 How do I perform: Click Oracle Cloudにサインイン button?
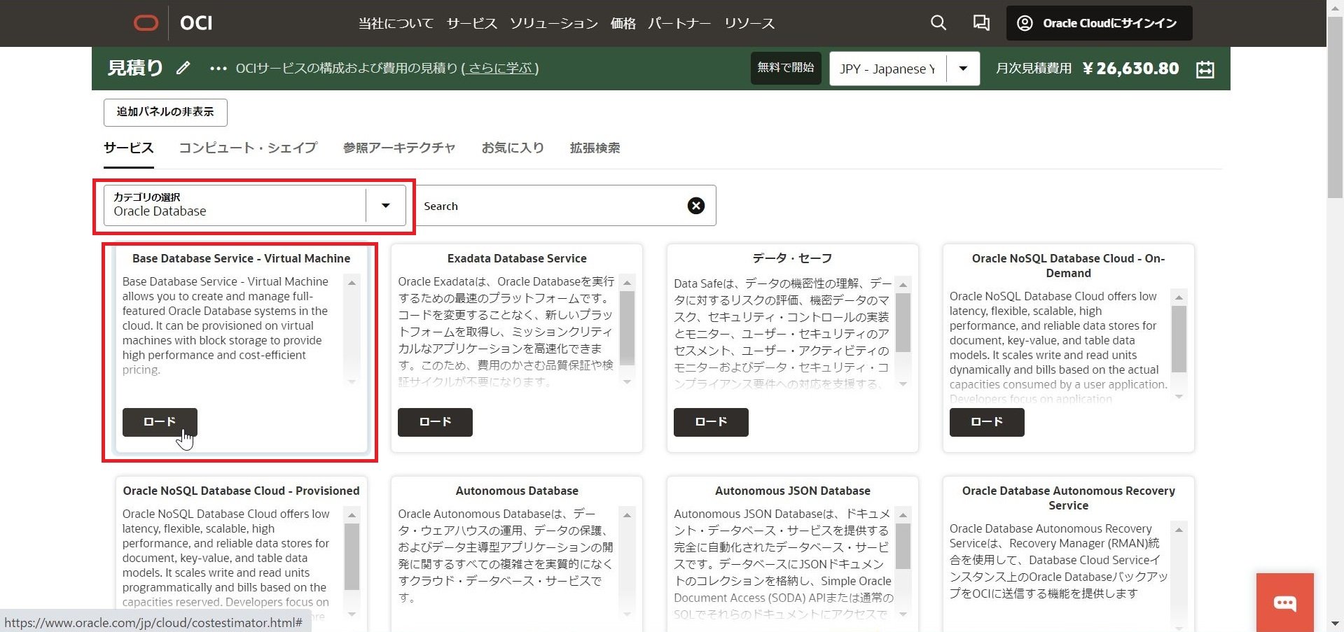[x=1099, y=23]
